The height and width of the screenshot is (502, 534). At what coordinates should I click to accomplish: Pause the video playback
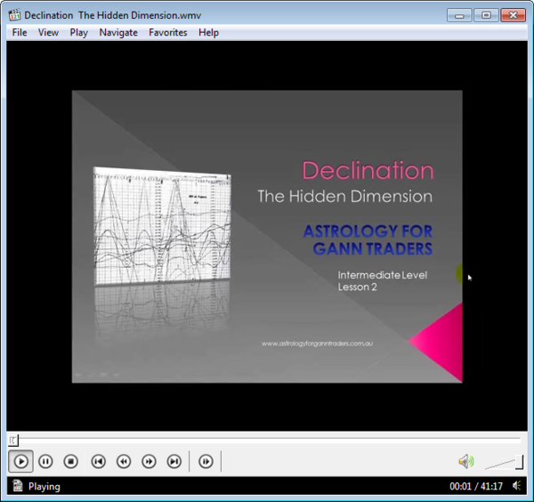[x=46, y=461]
